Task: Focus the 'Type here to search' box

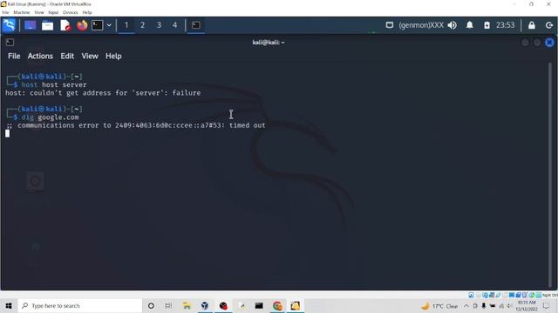Action: tap(80, 305)
